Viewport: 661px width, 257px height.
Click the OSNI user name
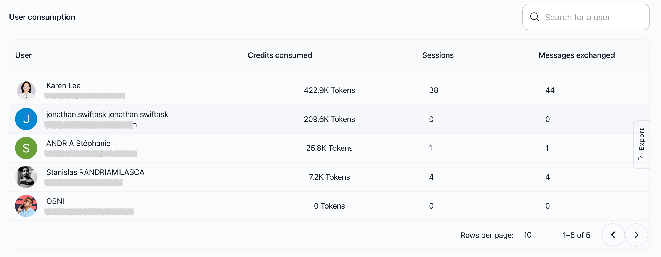[55, 201]
